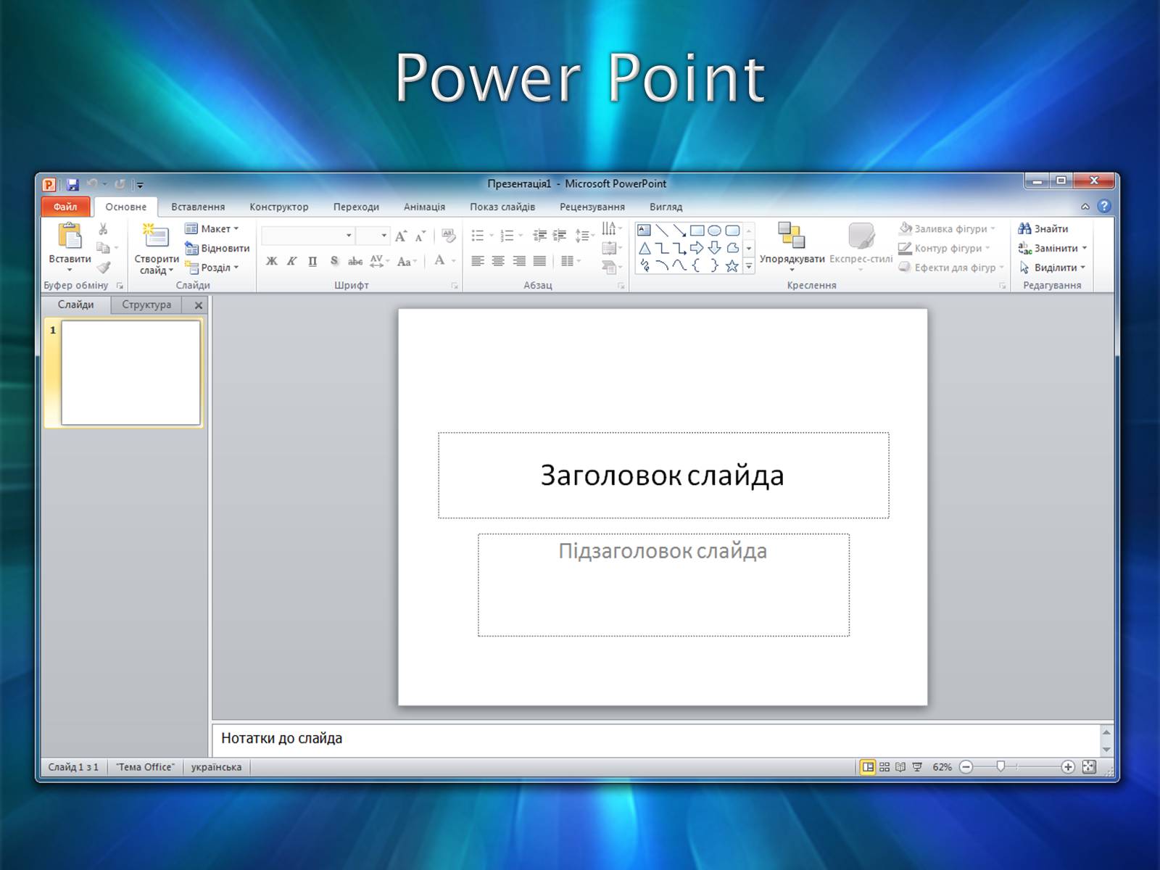The image size is (1160, 870).
Task: Click the Нотатки до слайда notes field
Action: (656, 739)
